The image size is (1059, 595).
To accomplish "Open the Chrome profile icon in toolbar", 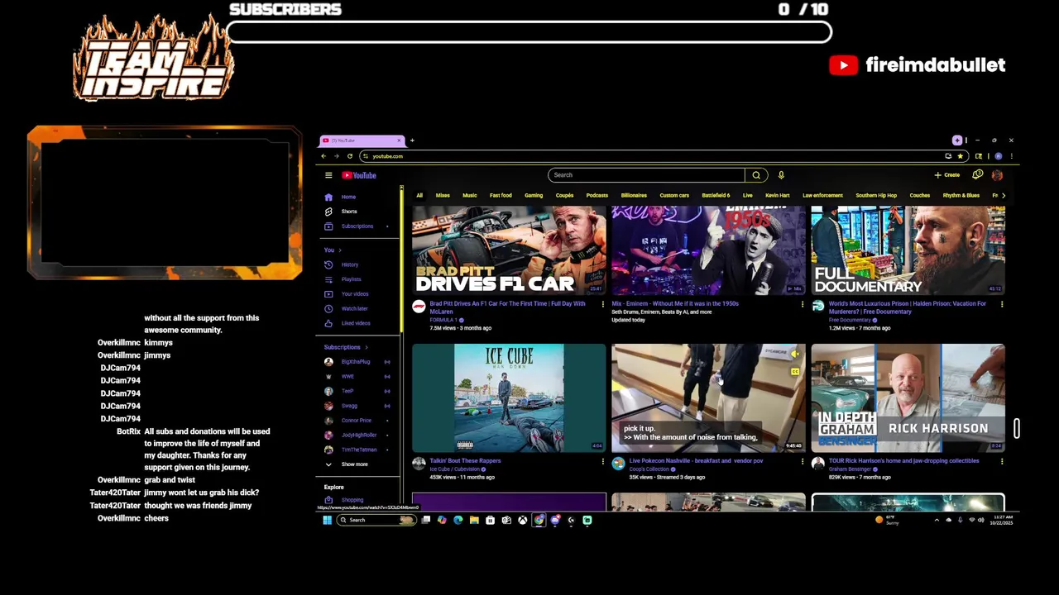I will click(x=999, y=156).
